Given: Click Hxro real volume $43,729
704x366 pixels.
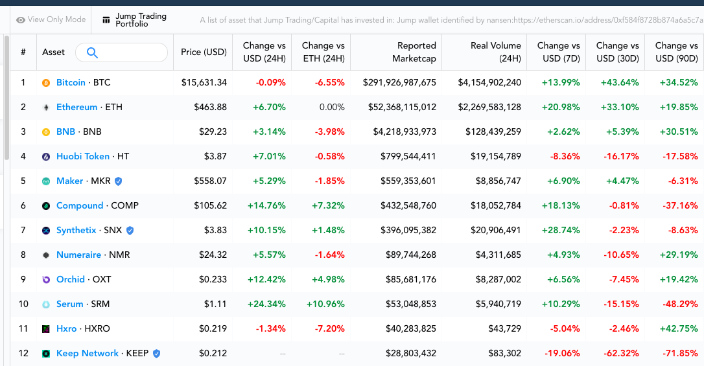Looking at the screenshot, I should tap(504, 329).
